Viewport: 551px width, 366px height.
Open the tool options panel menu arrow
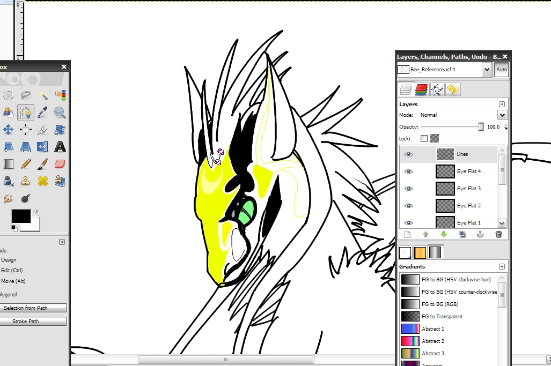[62, 242]
